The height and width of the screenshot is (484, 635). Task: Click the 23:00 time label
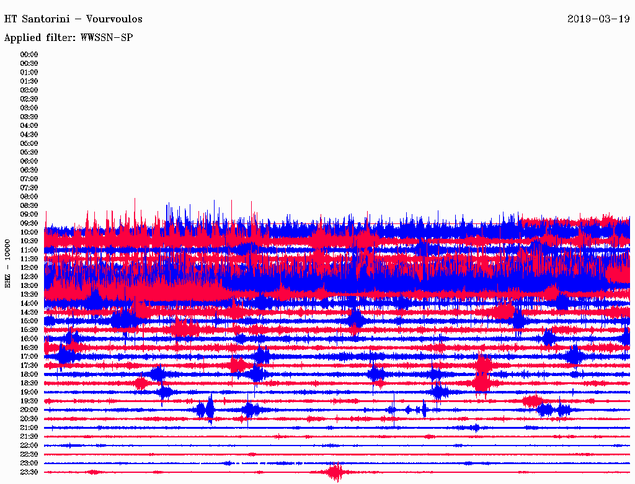click(x=29, y=464)
